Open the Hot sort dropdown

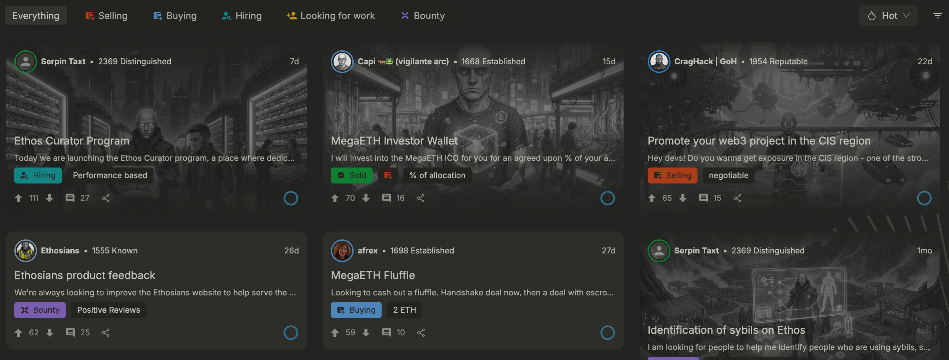tap(888, 15)
